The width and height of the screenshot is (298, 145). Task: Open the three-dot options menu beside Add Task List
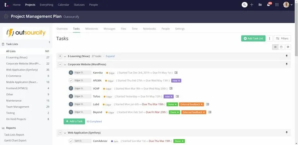(269, 38)
